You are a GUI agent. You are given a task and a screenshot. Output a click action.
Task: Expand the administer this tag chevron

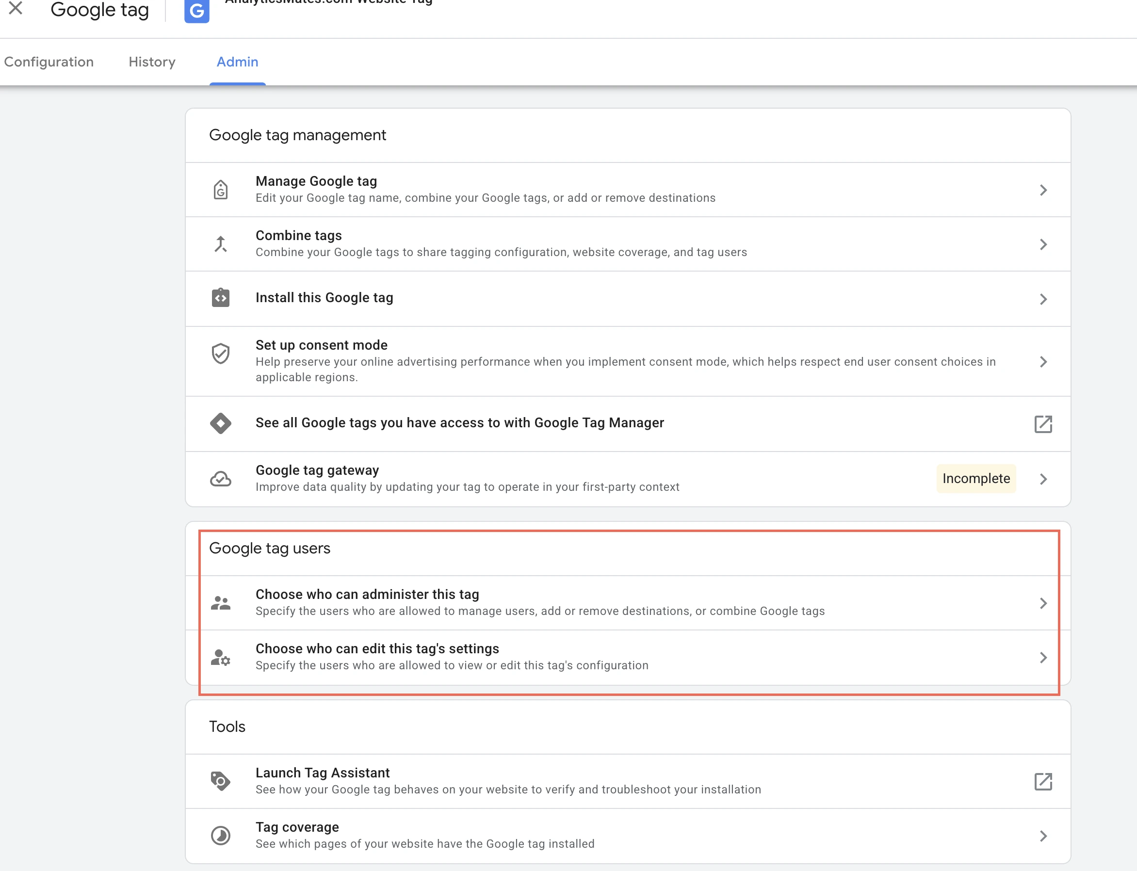click(x=1044, y=603)
